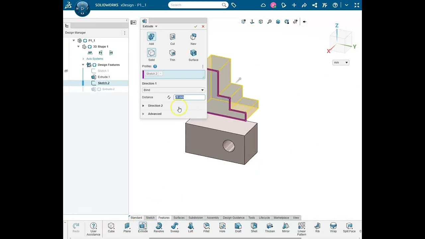
Task: Switch to the Sketch tab
Action: pyautogui.click(x=150, y=218)
